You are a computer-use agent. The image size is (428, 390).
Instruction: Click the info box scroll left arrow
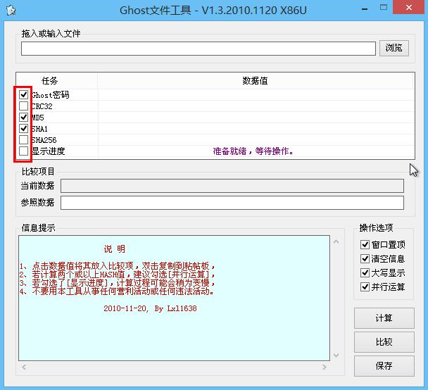point(24,367)
